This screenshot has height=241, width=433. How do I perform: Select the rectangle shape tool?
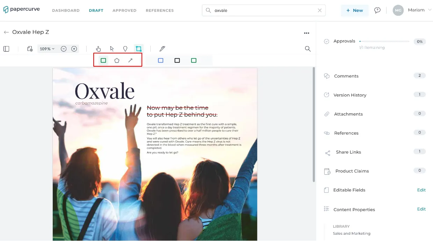coord(103,60)
